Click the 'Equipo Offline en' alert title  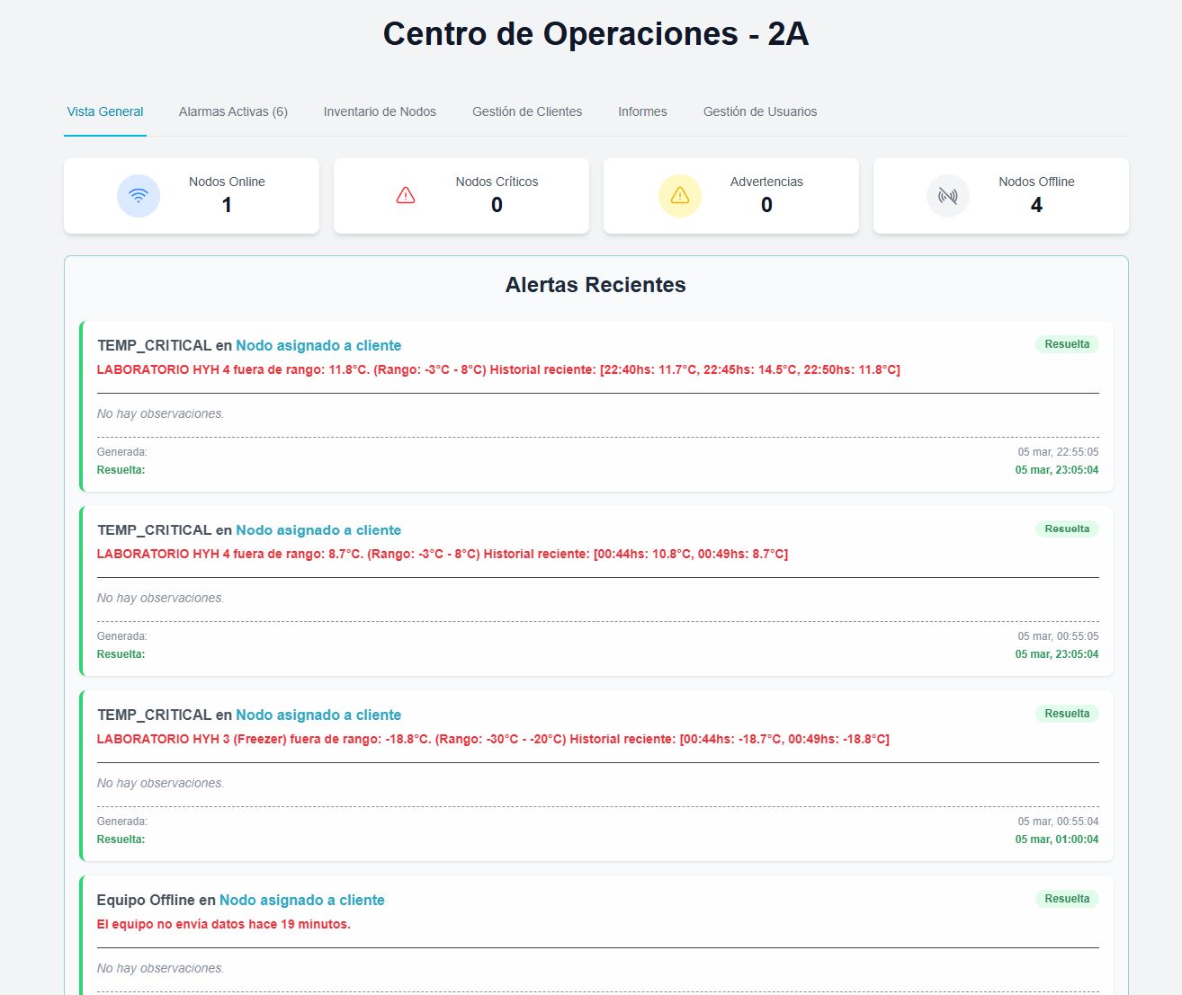157,900
